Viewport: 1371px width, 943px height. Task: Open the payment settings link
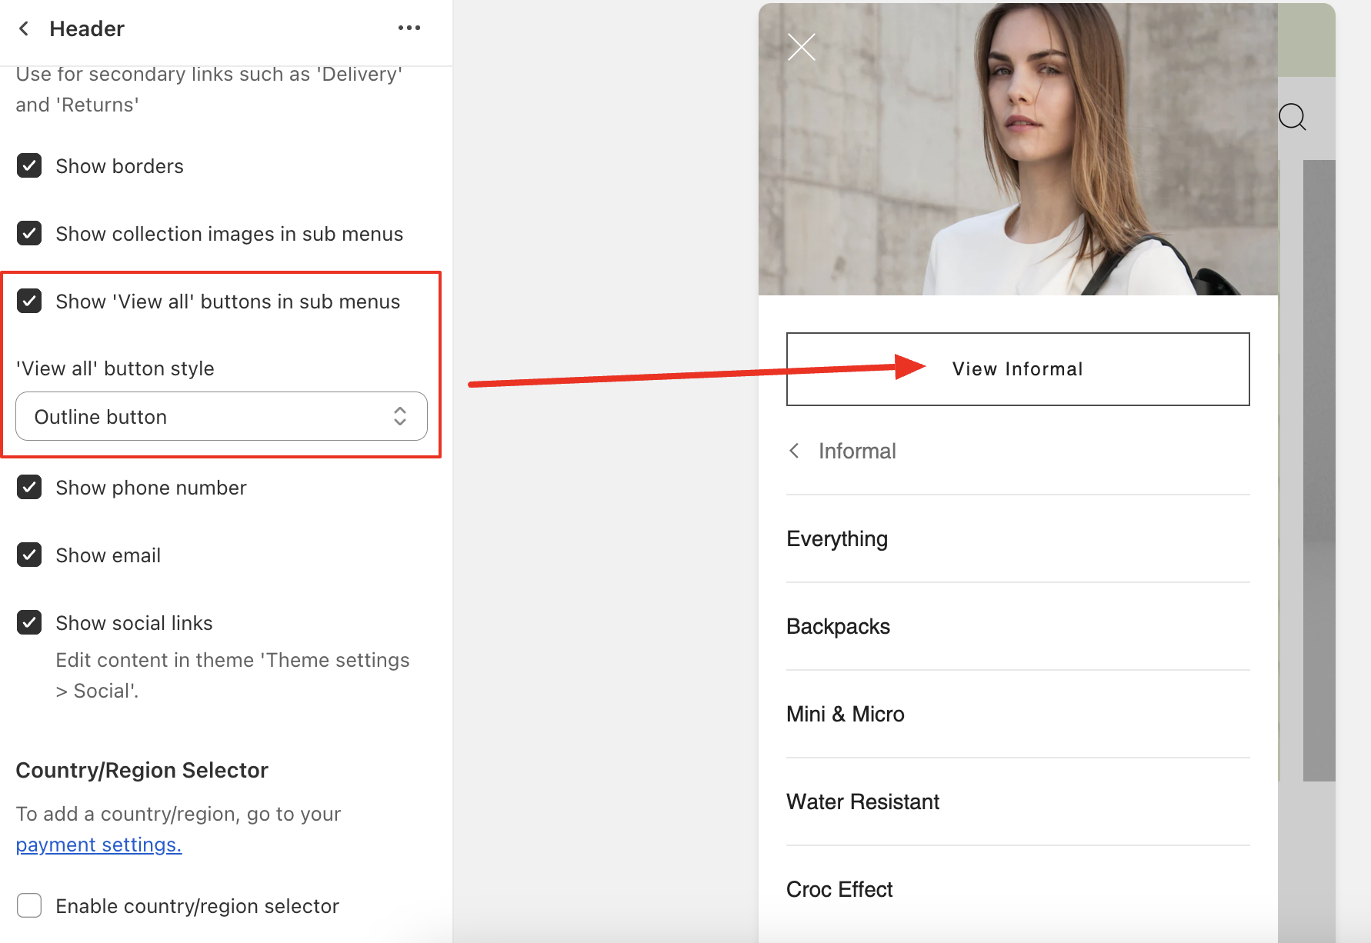pyautogui.click(x=98, y=845)
